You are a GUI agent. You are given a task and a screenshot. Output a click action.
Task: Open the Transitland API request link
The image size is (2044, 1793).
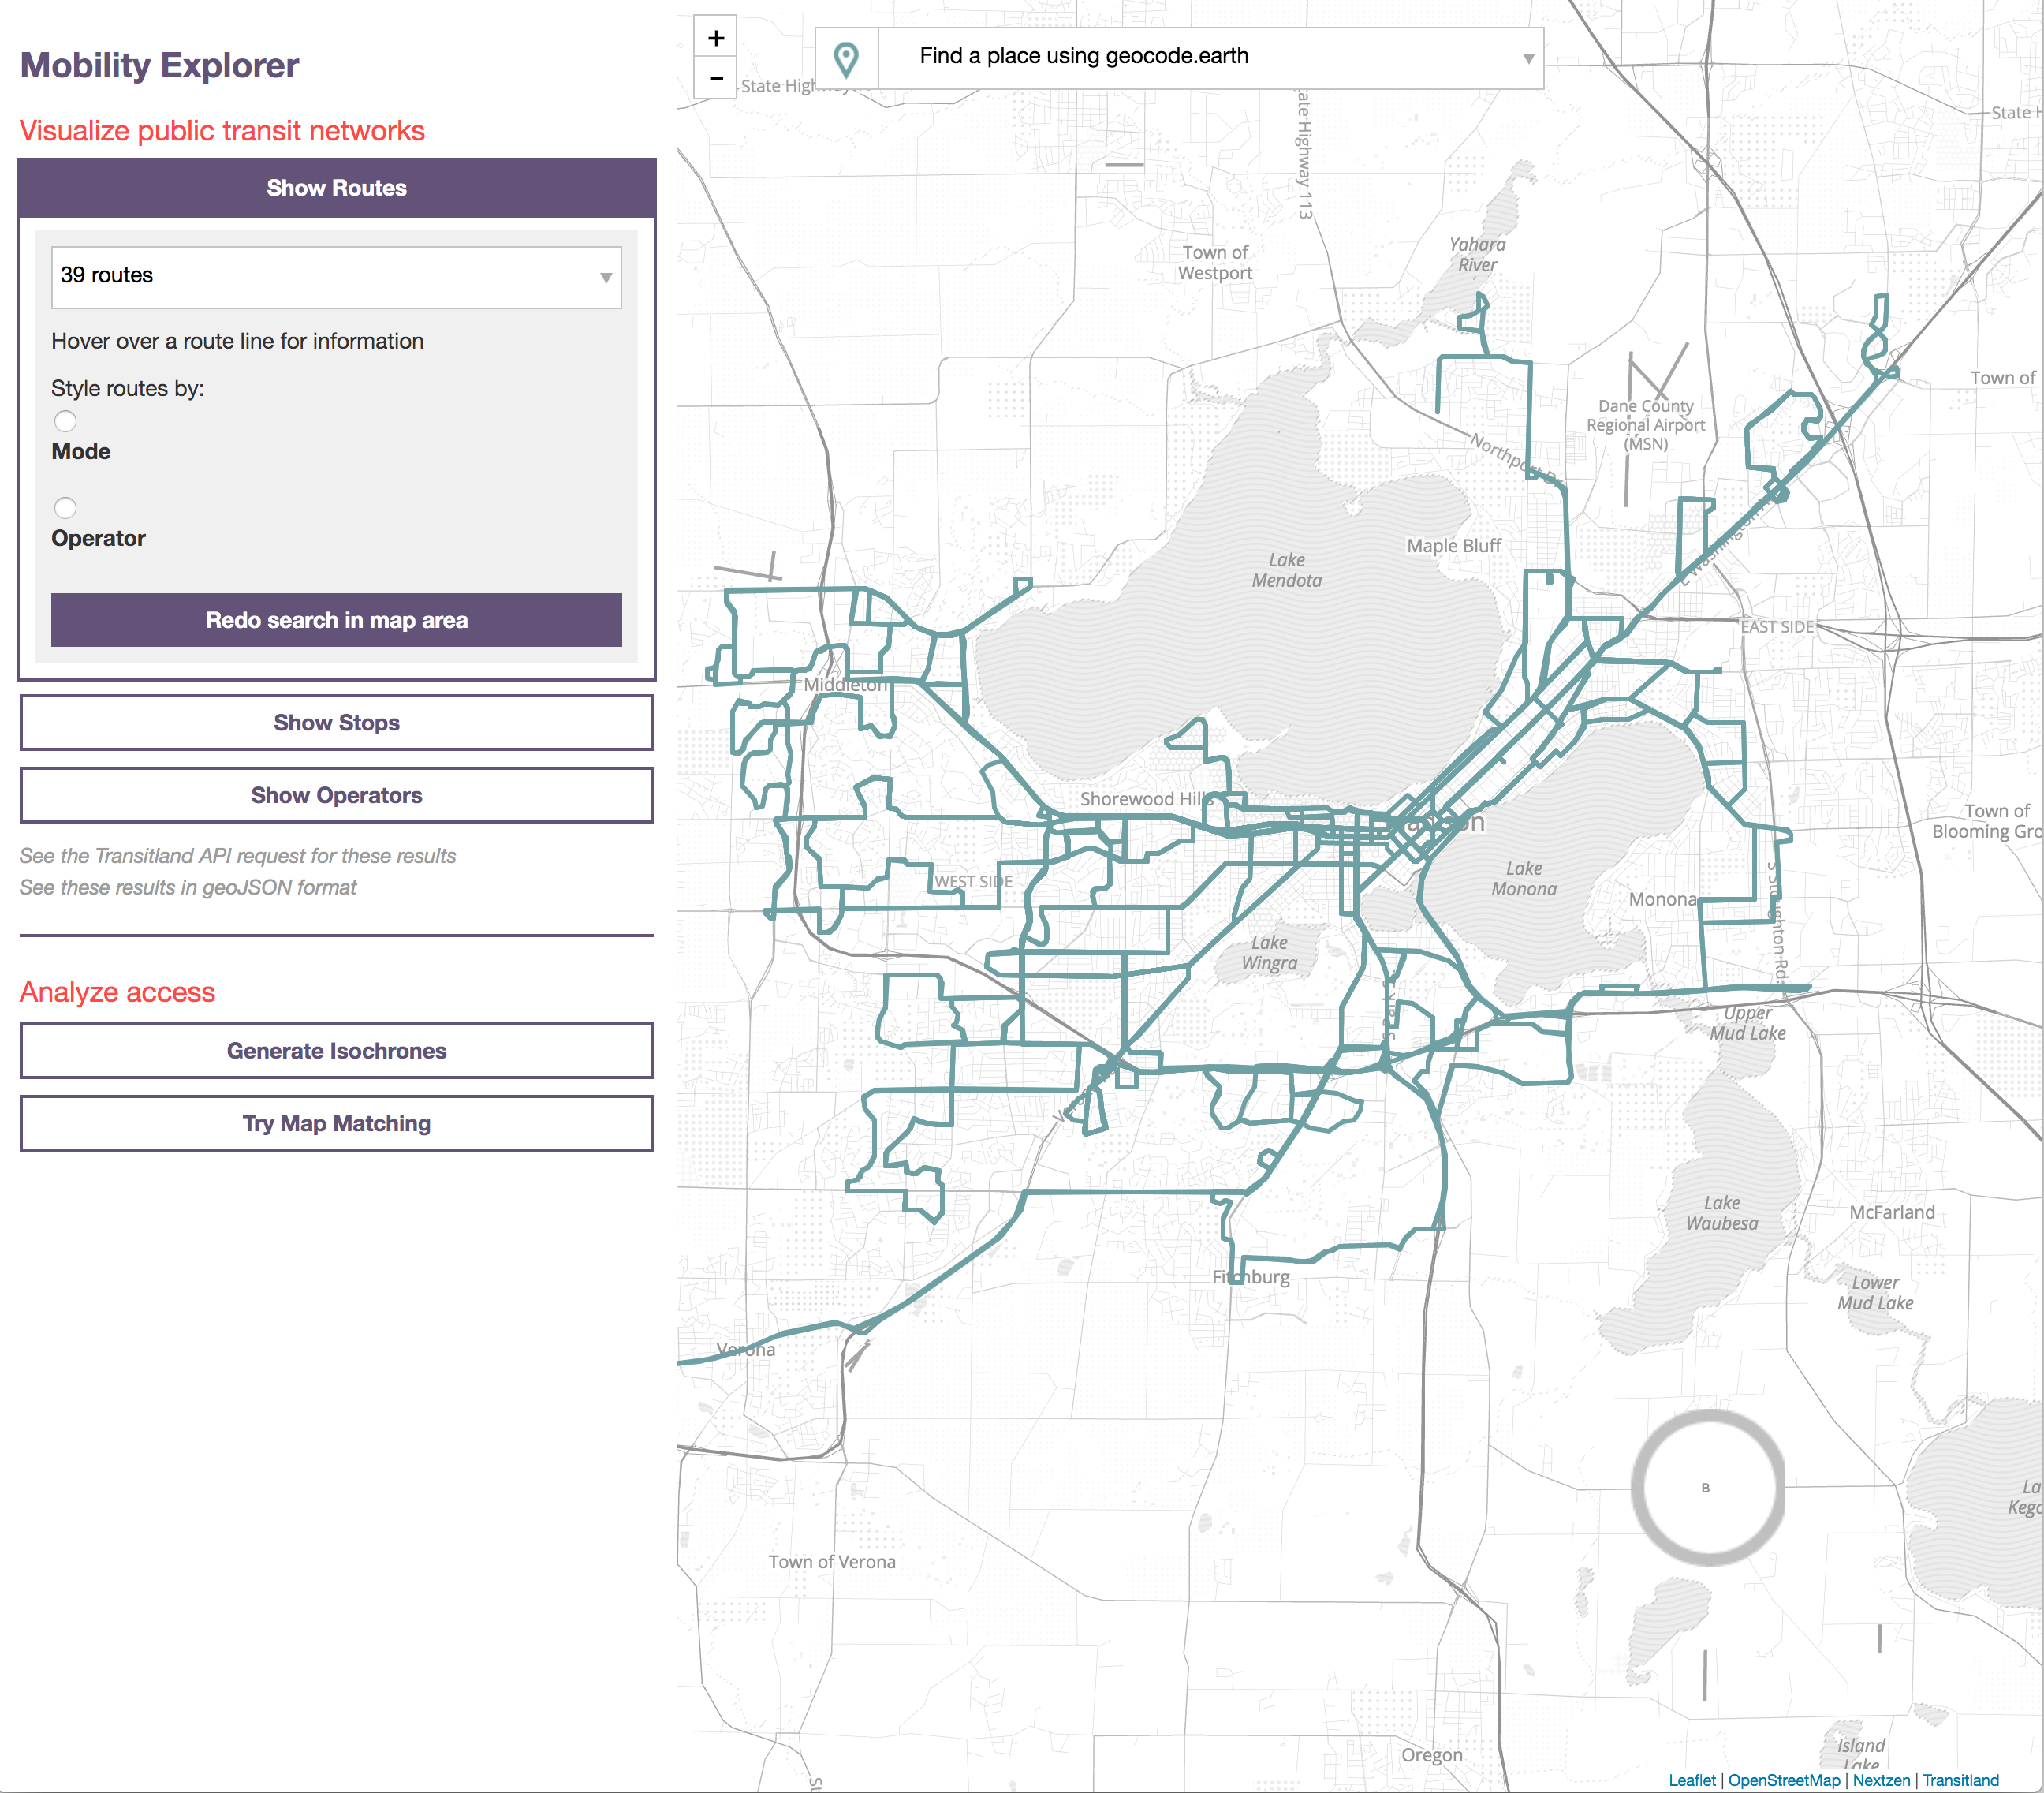[x=237, y=855]
